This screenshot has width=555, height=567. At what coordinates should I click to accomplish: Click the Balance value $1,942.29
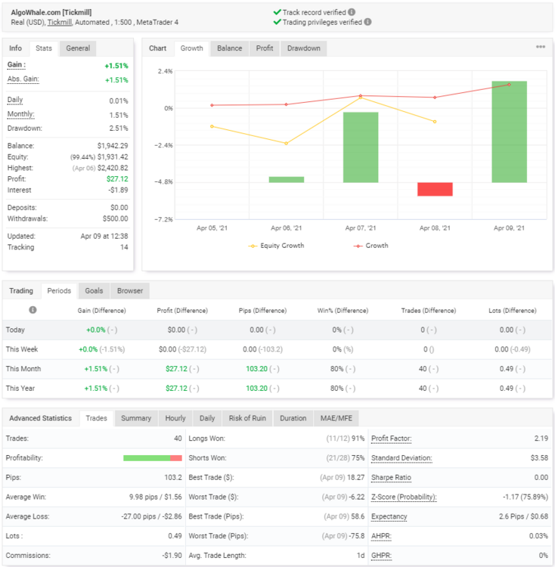pos(113,146)
